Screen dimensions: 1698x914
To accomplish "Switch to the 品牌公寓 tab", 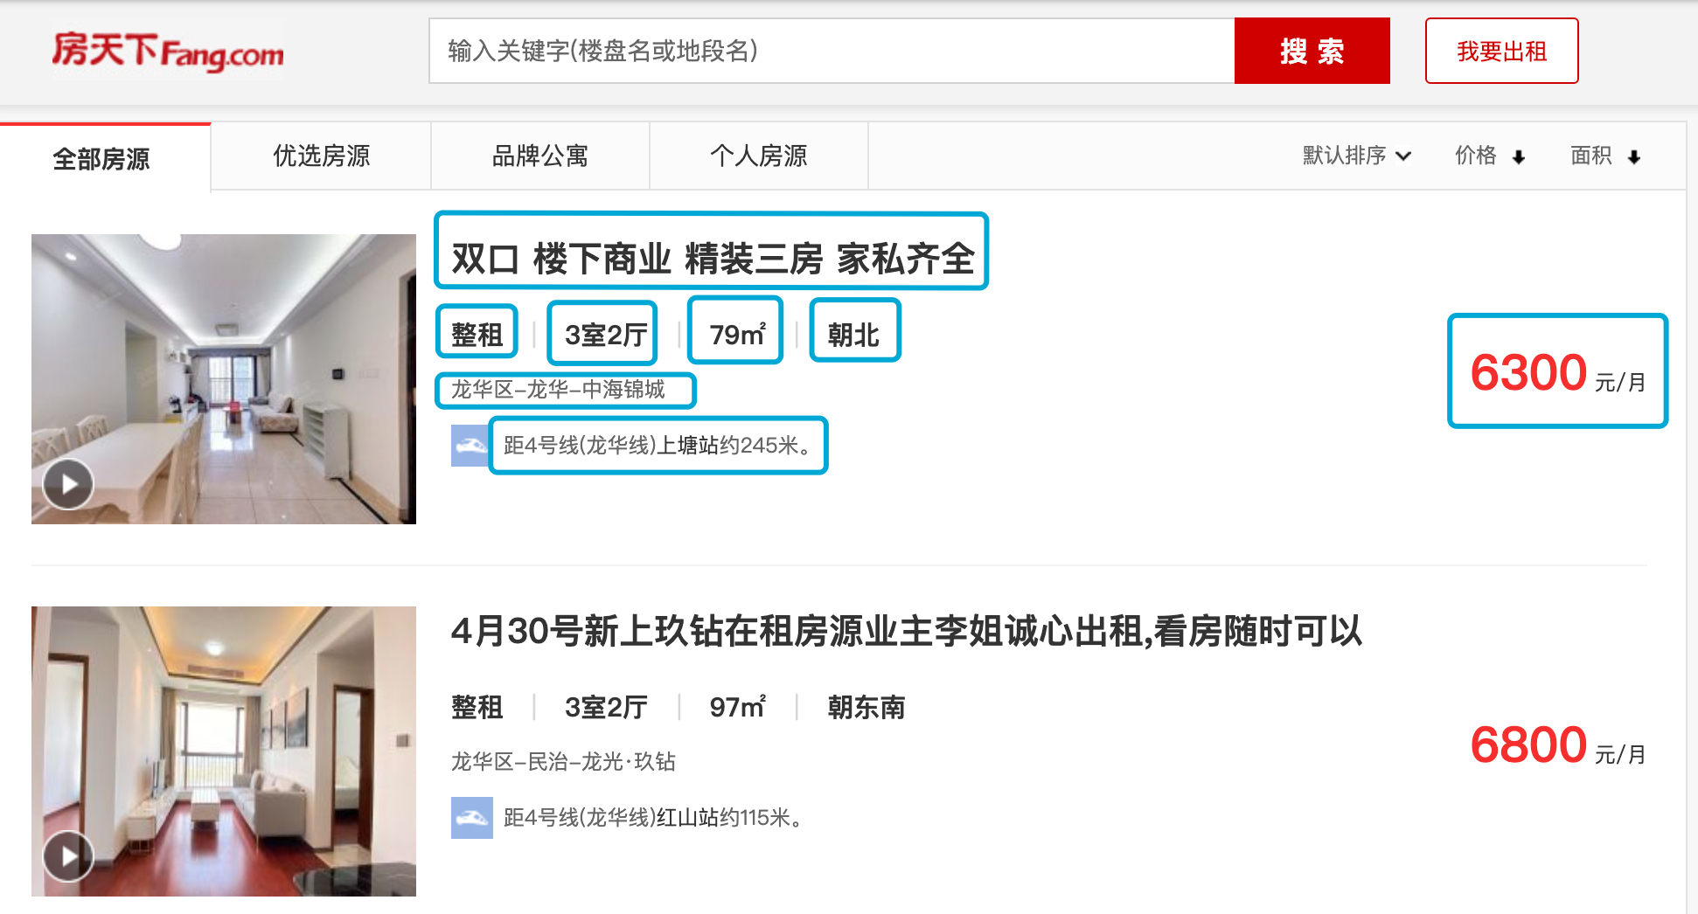I will coord(539,156).
